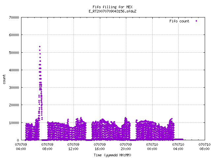211x158 pixels.
Task: Click the y-axis tick value 20000
Action: tap(14, 105)
